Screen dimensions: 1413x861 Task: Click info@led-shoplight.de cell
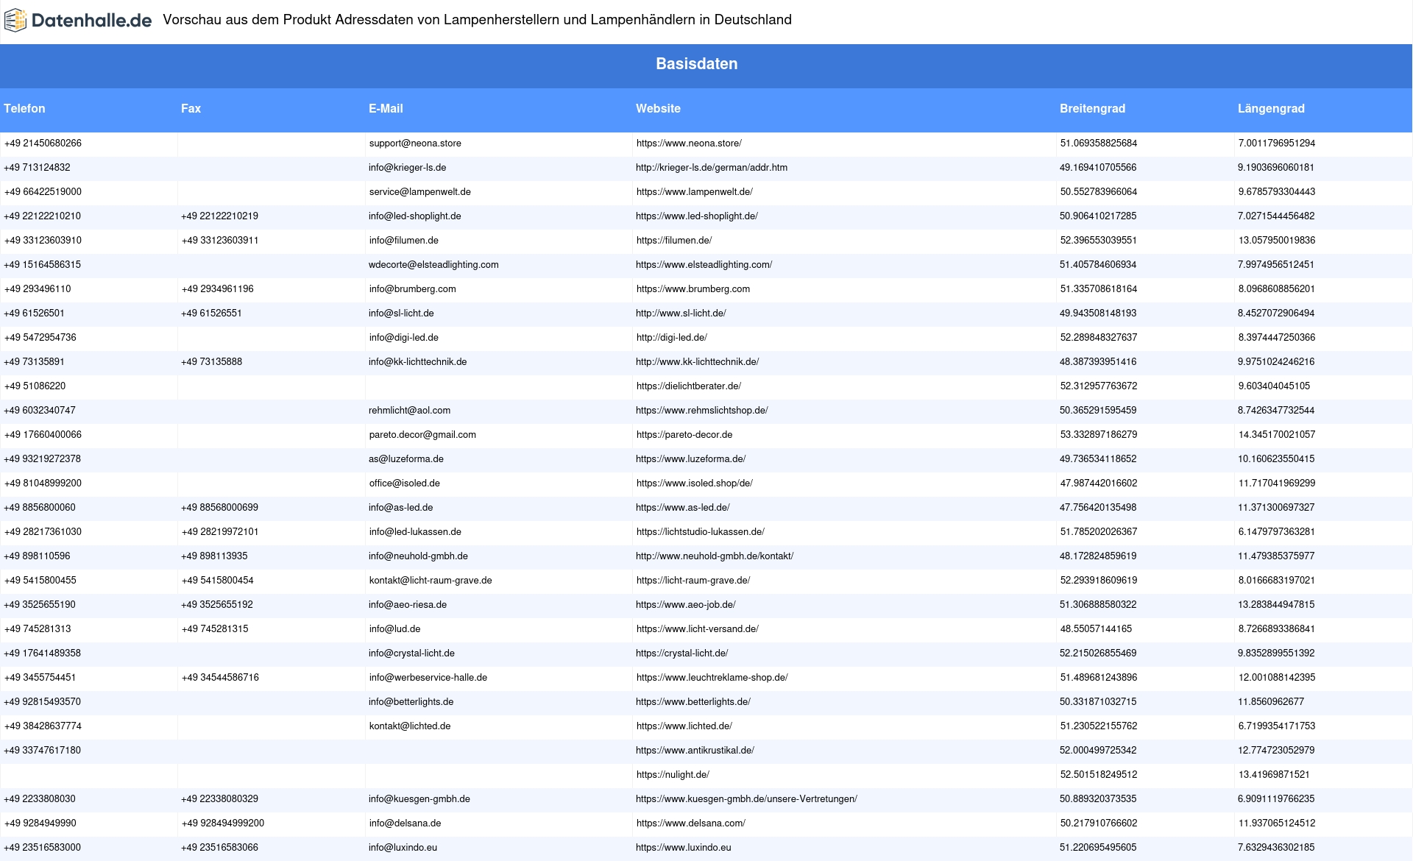coord(414,216)
